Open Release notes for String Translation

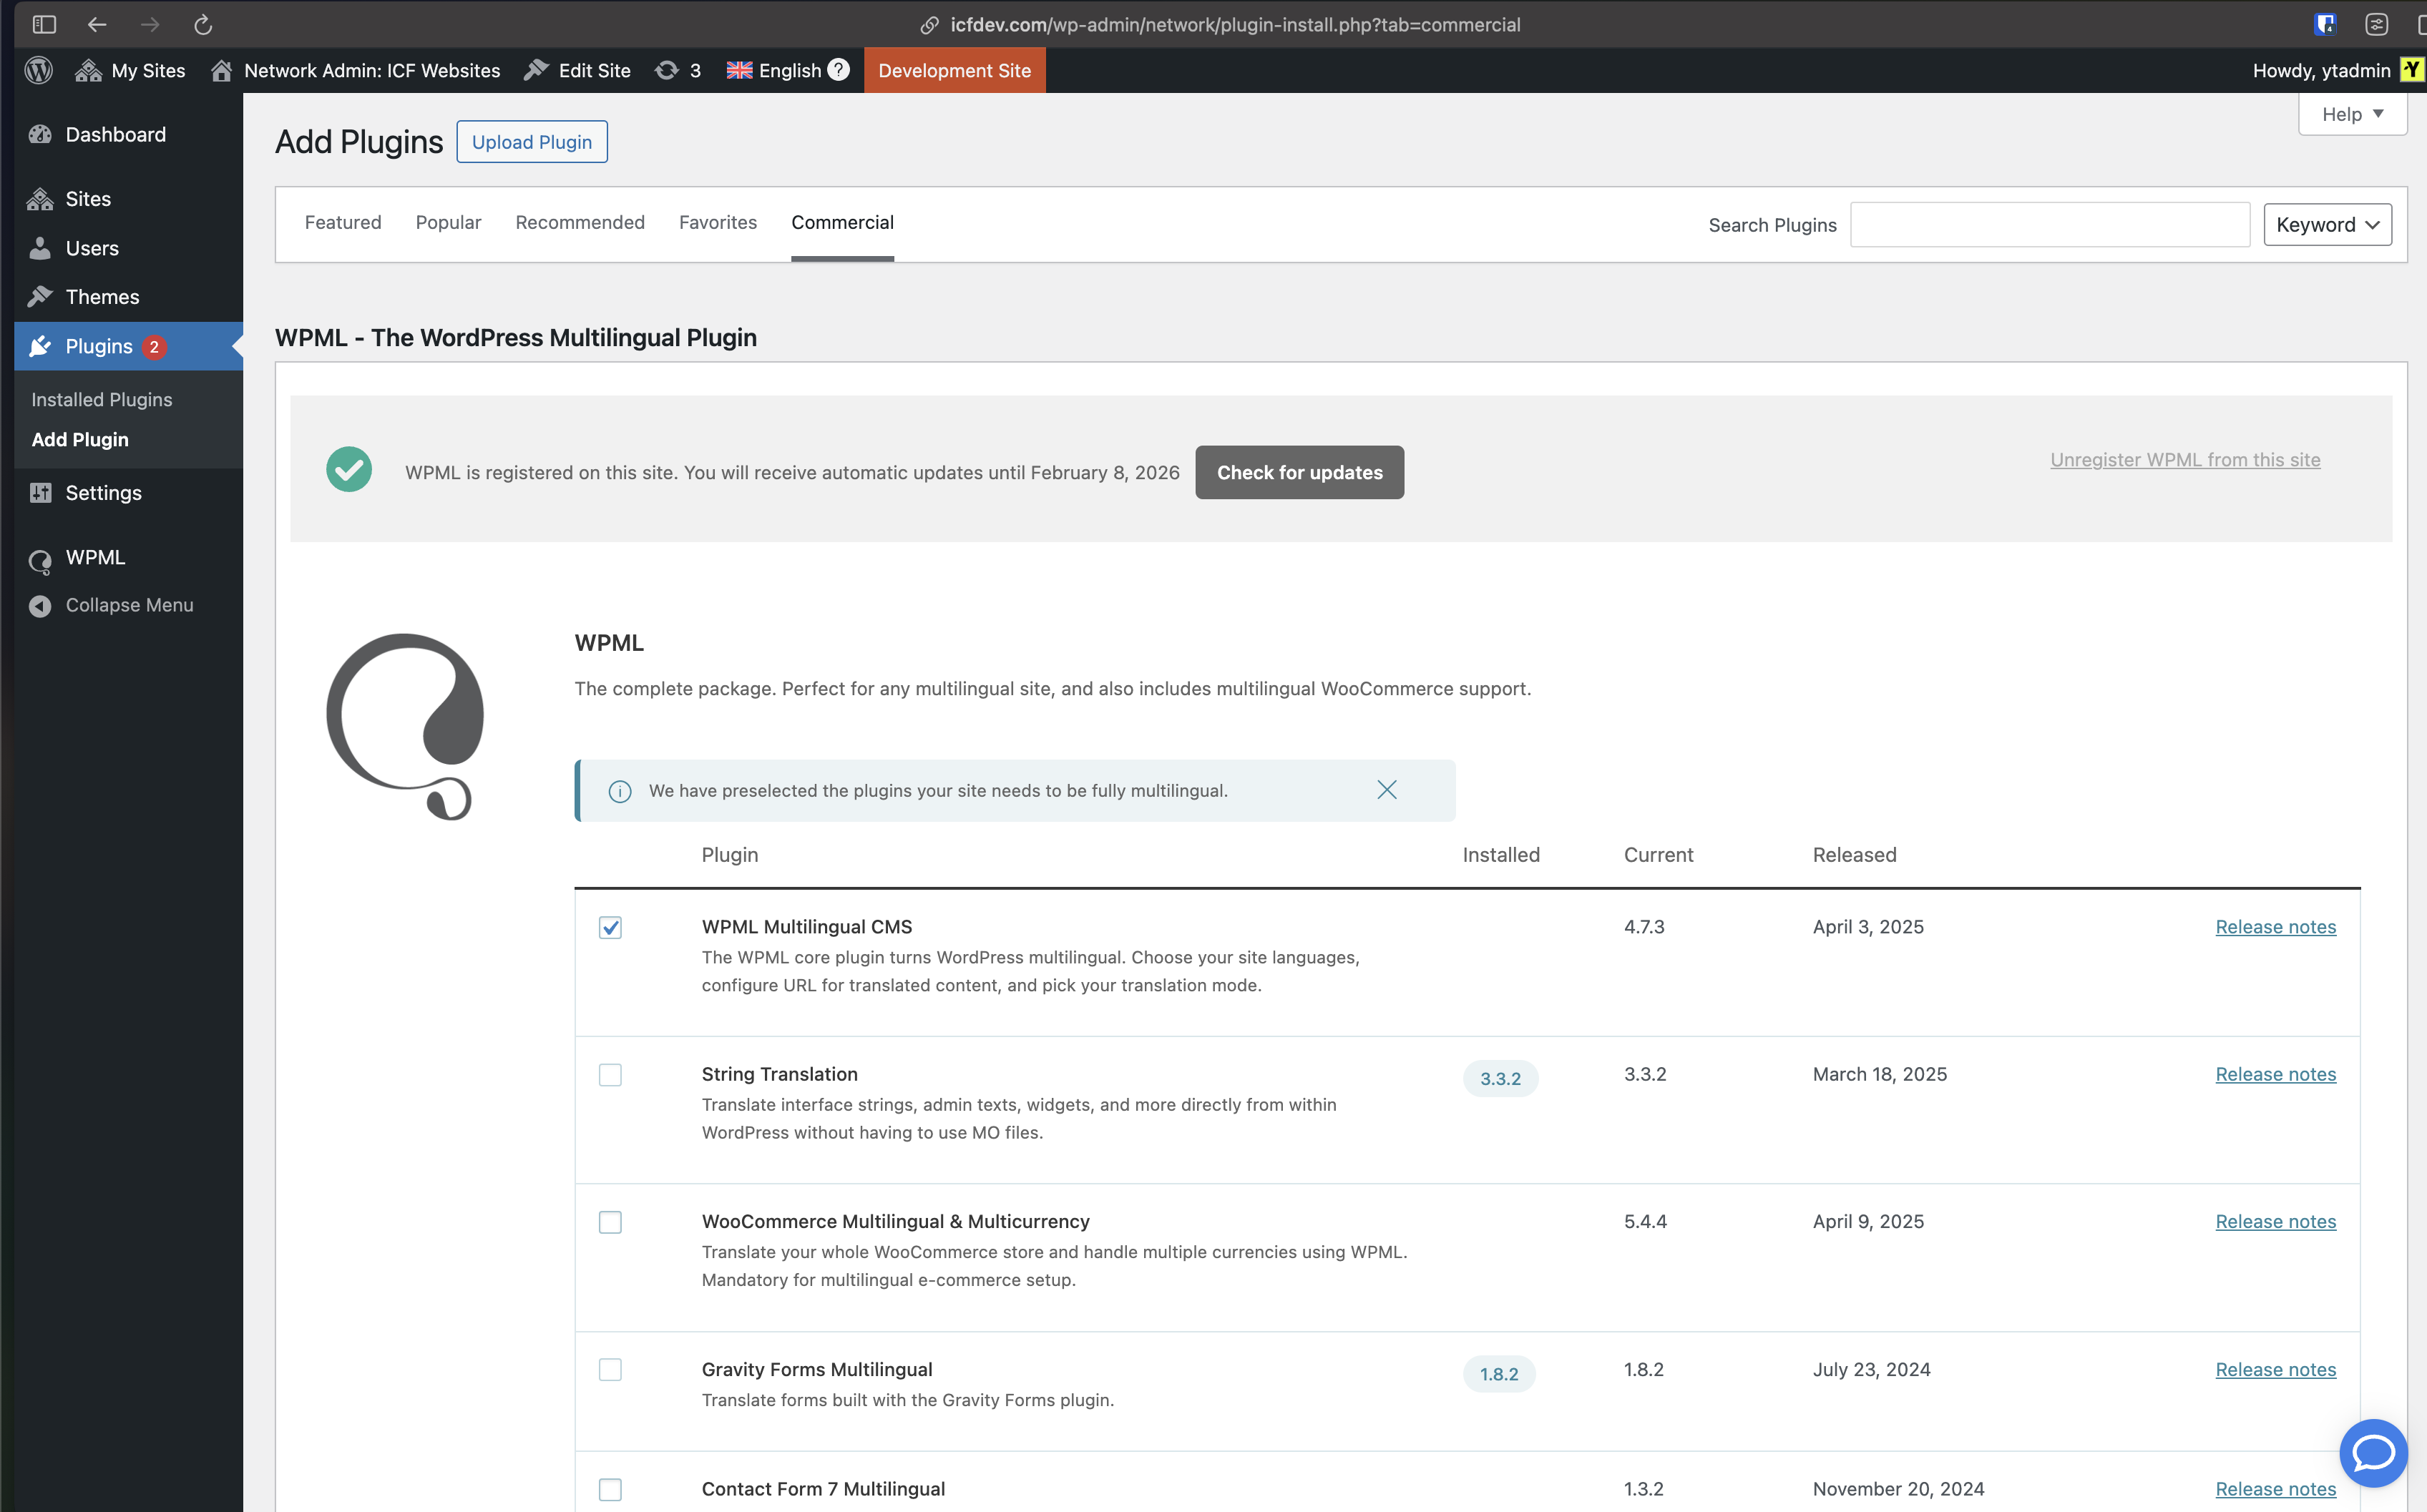pyautogui.click(x=2276, y=1074)
